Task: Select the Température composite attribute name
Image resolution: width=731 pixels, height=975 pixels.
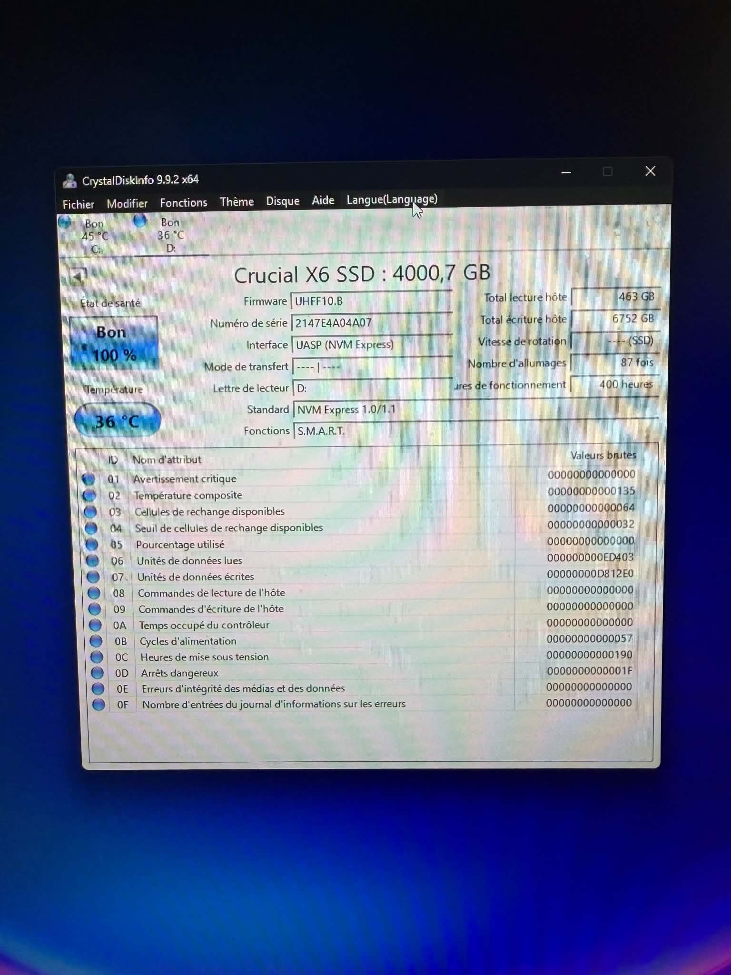Action: [x=188, y=496]
